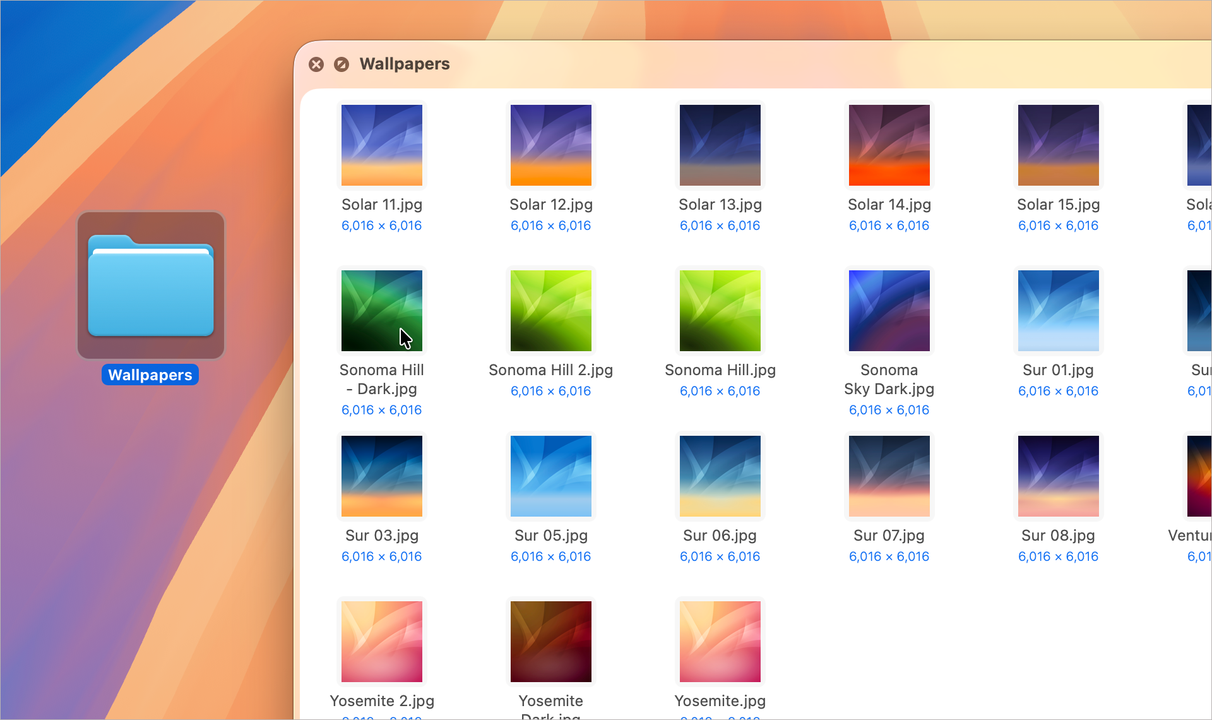
Task: Select the Solar 11.jpg thumbnail
Action: point(382,145)
